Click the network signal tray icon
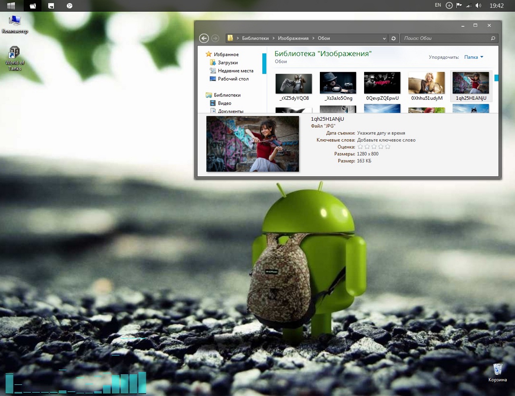 pos(468,6)
